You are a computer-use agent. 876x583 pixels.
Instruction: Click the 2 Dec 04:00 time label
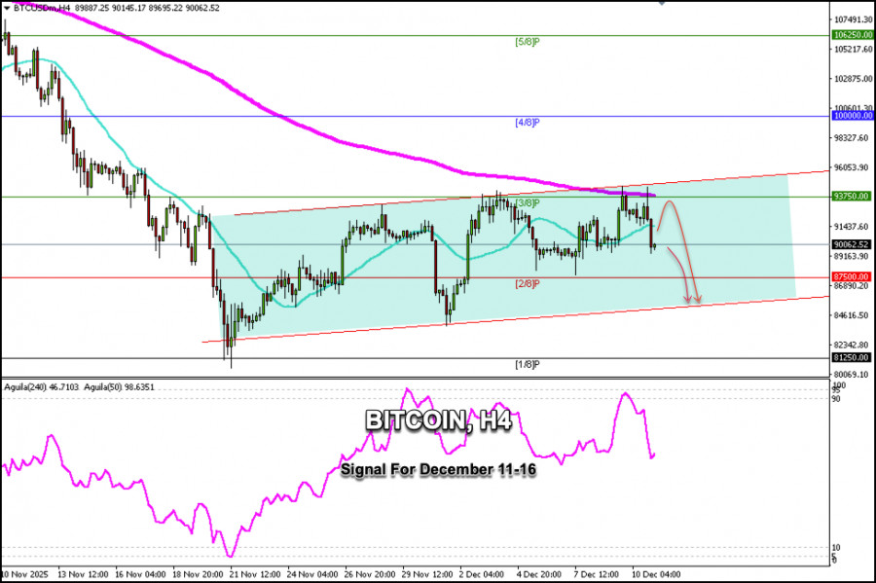point(482,574)
